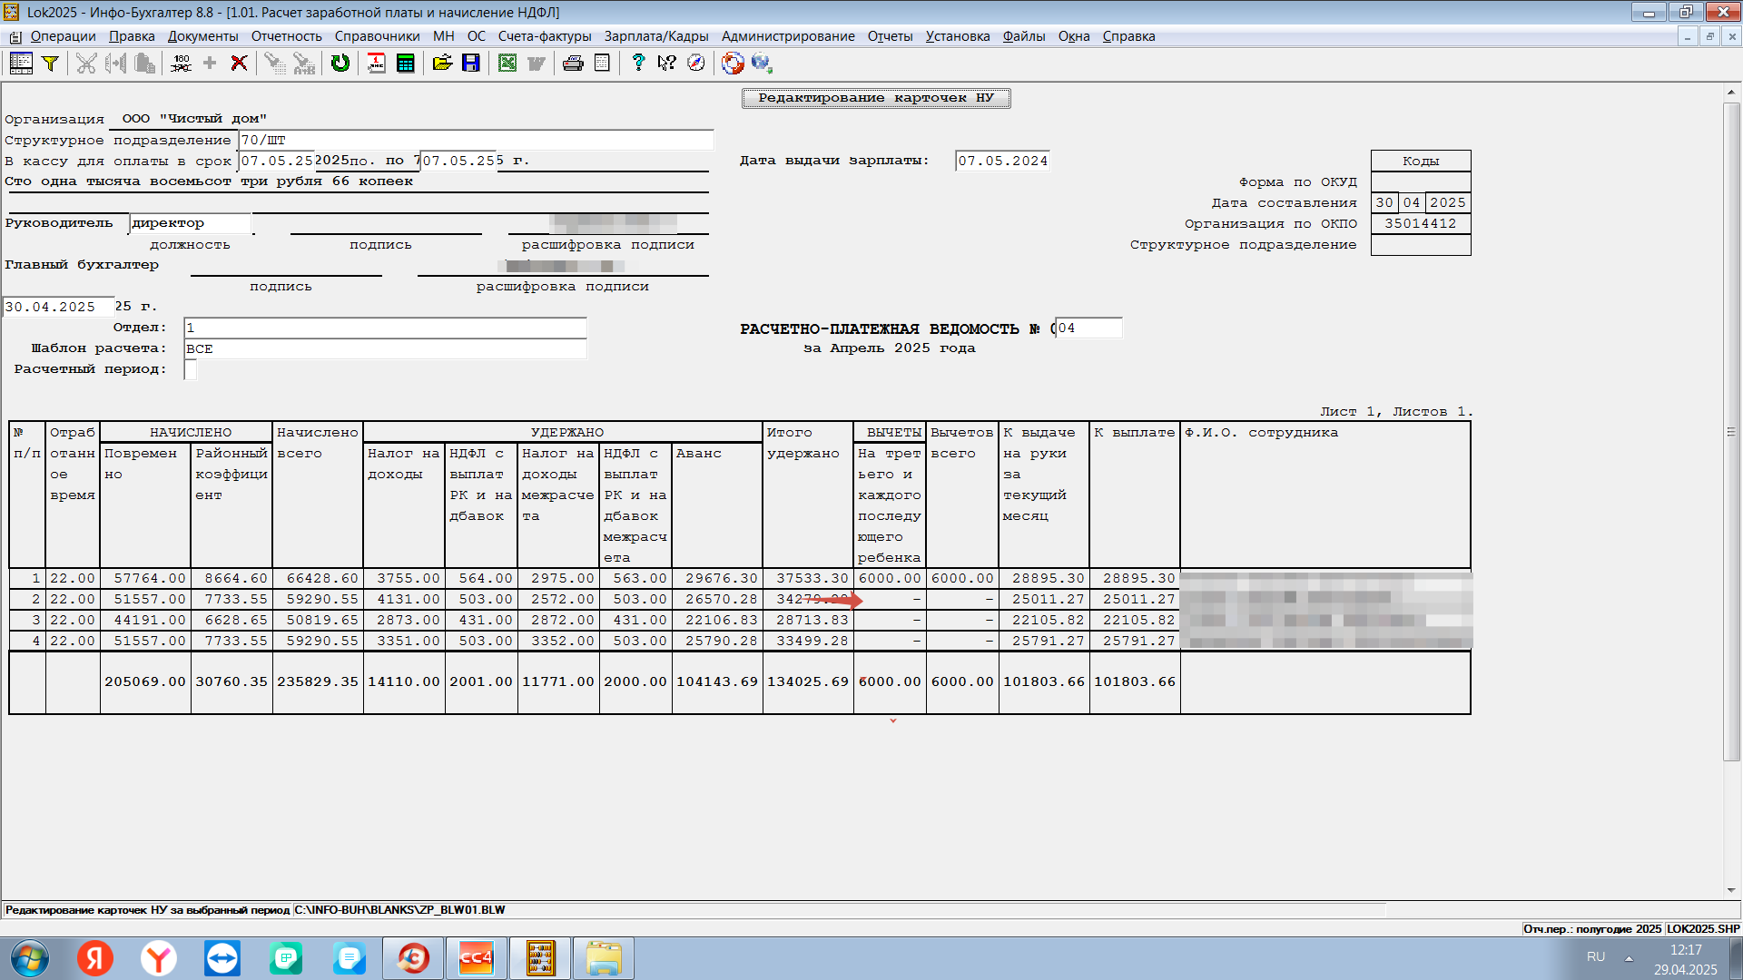Open the green calculator icon
1743x980 pixels.
tap(406, 63)
